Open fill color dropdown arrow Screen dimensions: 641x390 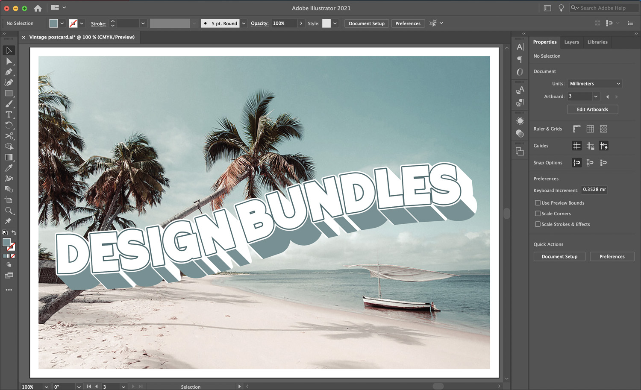point(62,23)
